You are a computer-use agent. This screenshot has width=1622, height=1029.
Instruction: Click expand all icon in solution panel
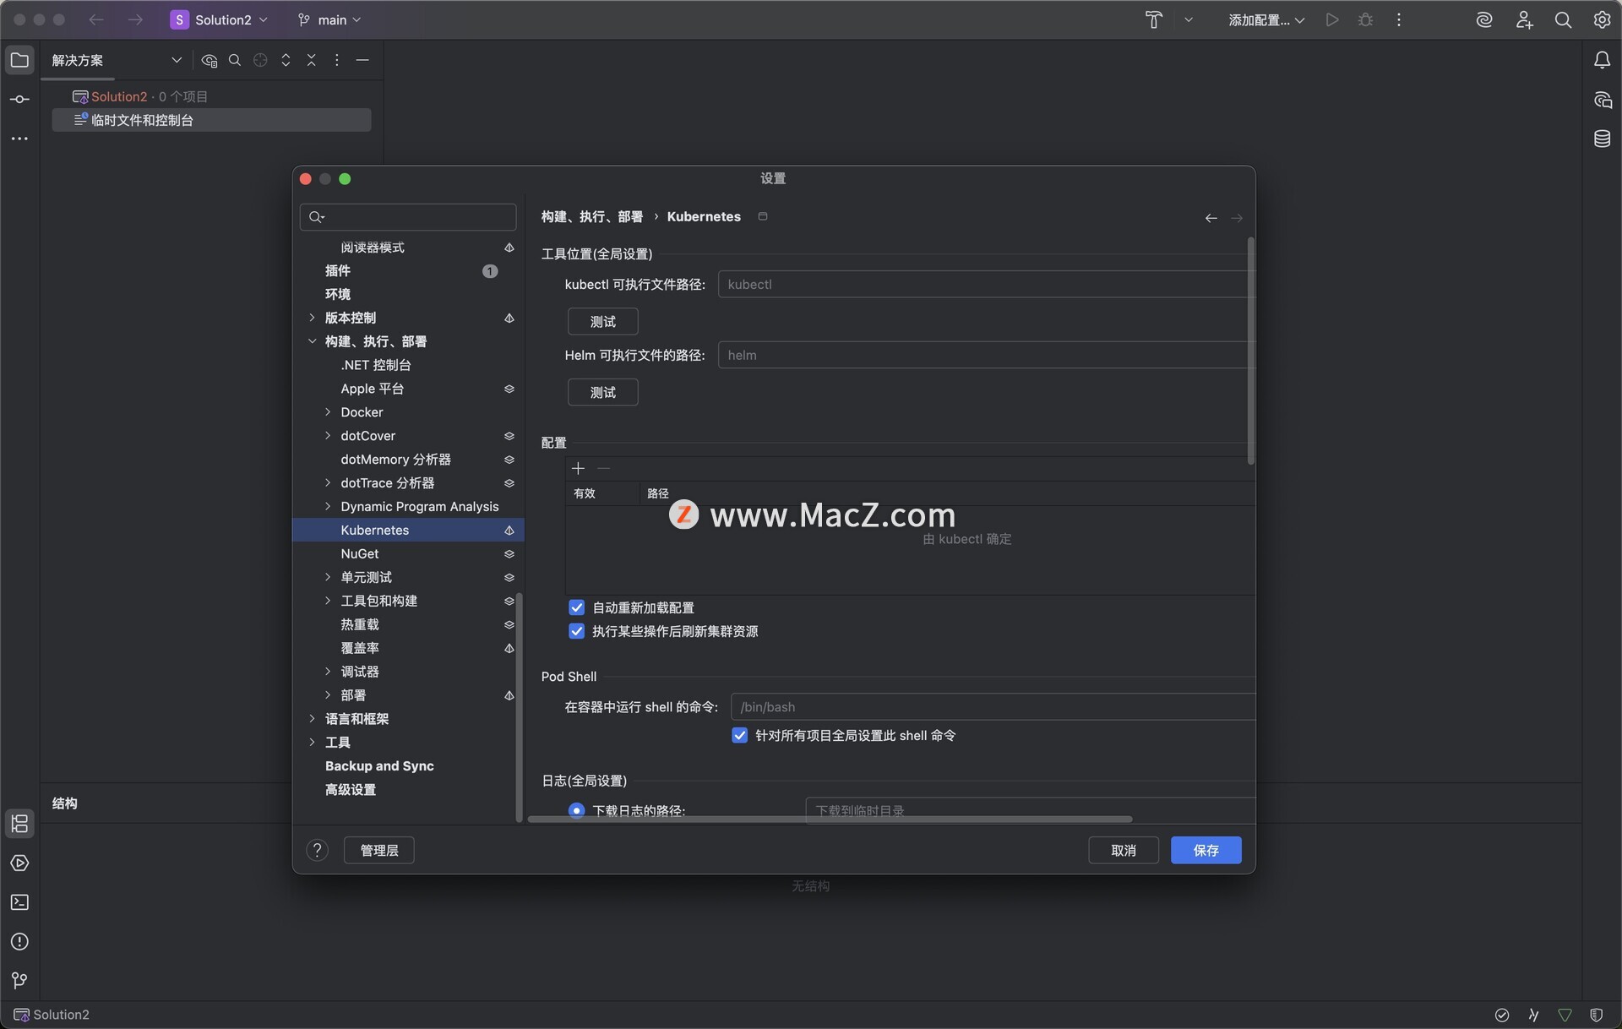(286, 60)
